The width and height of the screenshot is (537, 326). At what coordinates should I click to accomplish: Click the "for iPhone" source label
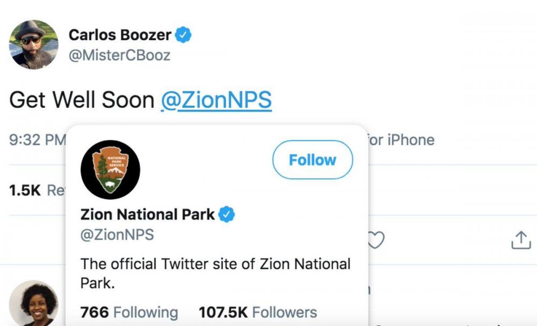[x=401, y=140]
